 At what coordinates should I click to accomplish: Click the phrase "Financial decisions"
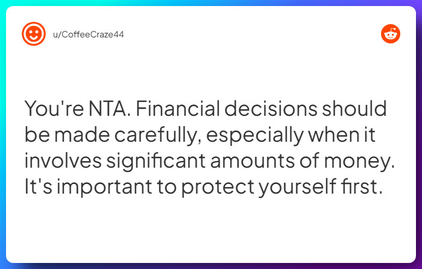point(216,110)
